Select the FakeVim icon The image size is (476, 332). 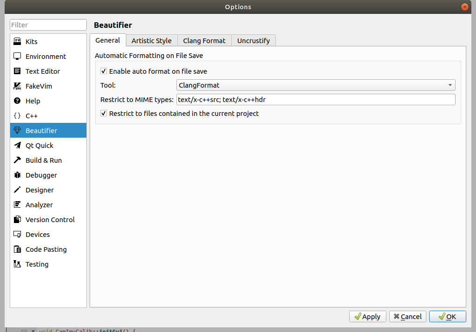(17, 86)
